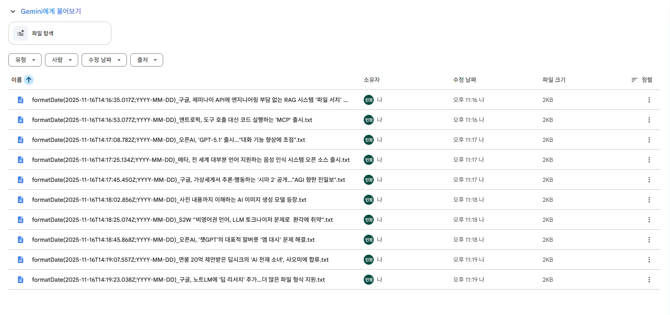This screenshot has width=670, height=315.
Task: Open more actions for the AI 이미지 생성 모델 file
Action: [649, 200]
